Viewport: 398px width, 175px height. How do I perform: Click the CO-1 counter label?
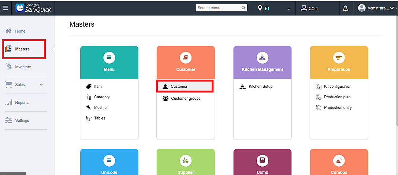pyautogui.click(x=313, y=8)
